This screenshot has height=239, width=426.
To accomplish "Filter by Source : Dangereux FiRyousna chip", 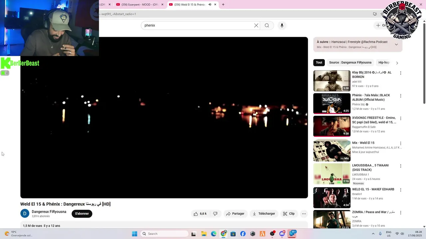I will [x=350, y=62].
